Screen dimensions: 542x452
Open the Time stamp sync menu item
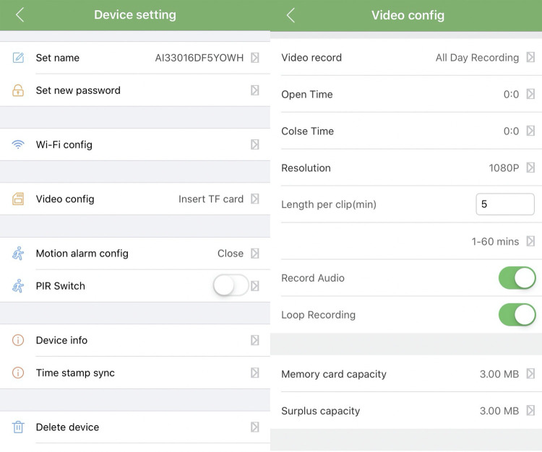coord(135,373)
